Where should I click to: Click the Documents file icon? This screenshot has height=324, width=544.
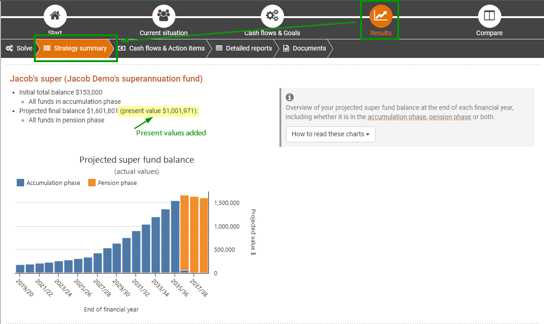tap(286, 48)
